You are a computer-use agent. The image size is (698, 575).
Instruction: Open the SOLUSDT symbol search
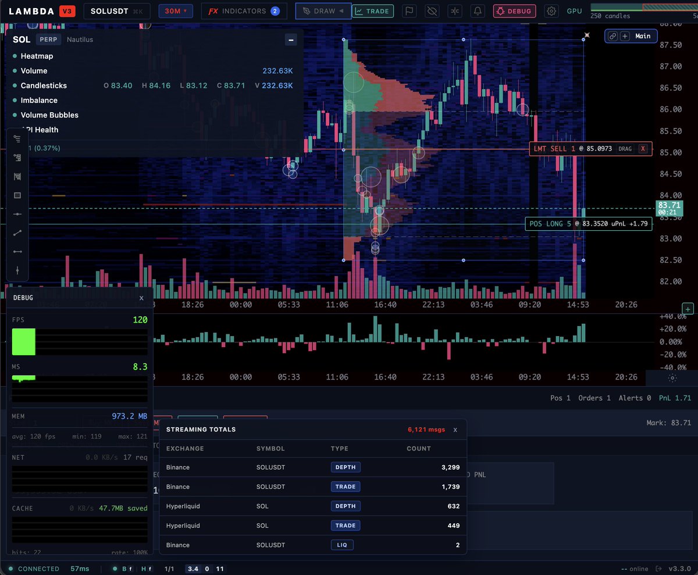point(117,11)
